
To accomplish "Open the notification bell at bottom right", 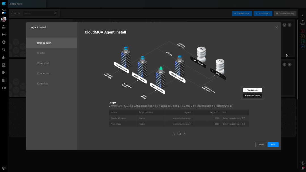I will tap(303, 168).
